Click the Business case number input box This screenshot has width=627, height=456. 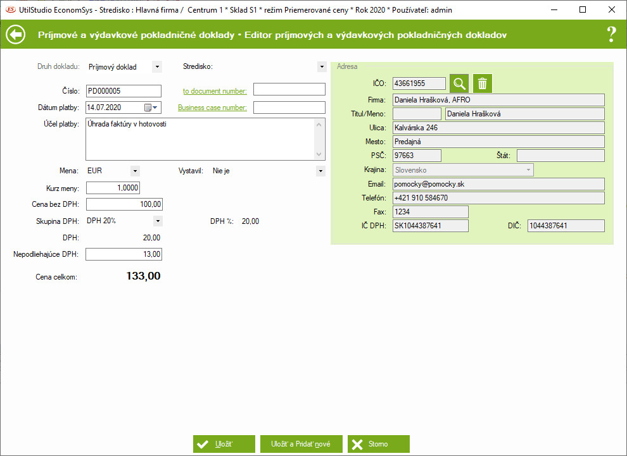pos(289,108)
